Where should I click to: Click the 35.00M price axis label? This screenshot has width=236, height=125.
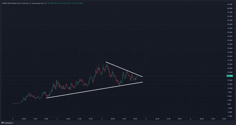[230, 48]
